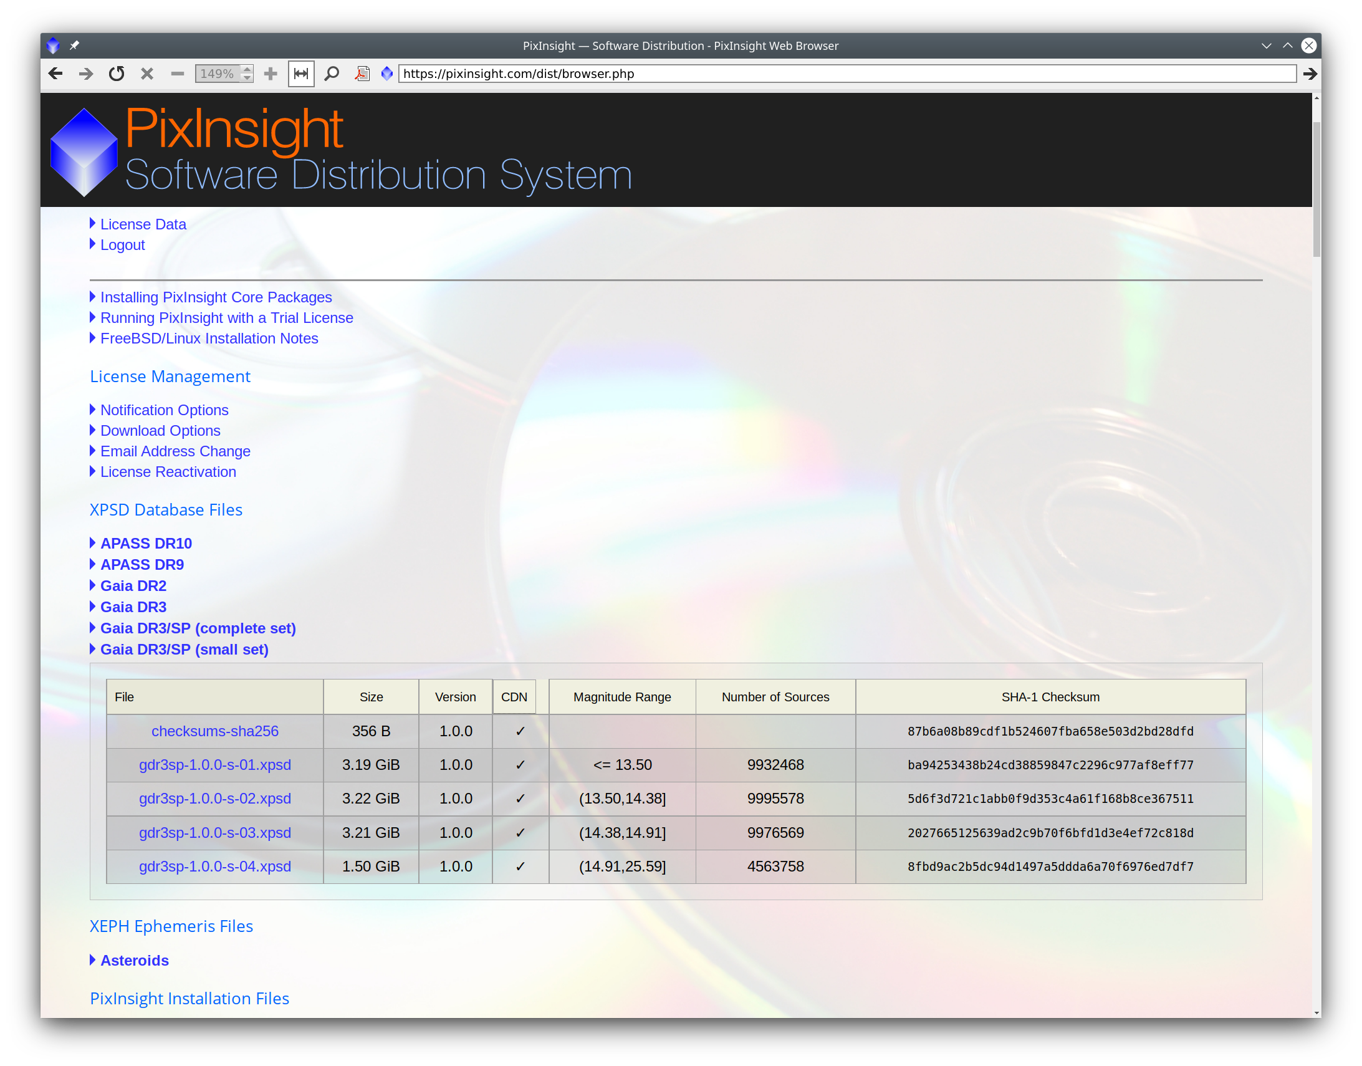Viewport: 1362px width, 1066px height.
Task: Select checksum ba94253438b24cd38859847c2296c977af8eff77
Action: 1051,765
